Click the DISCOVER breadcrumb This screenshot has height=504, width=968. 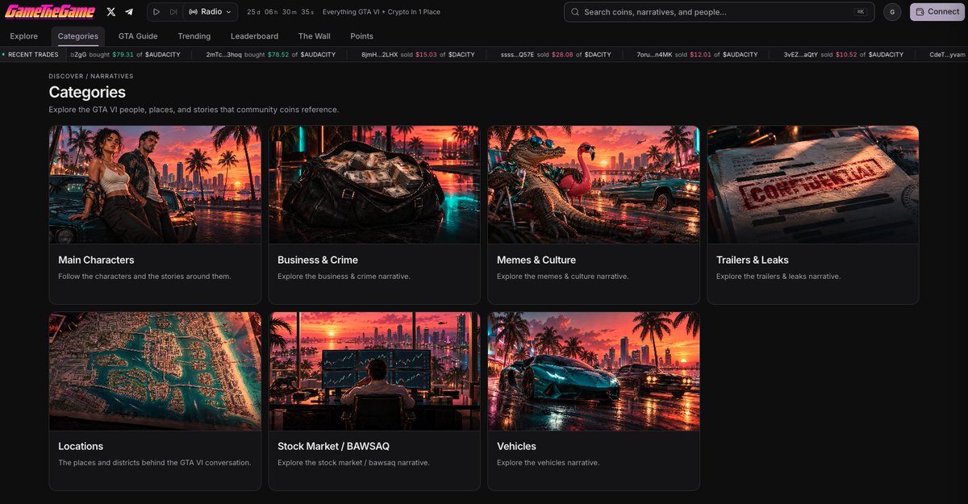tap(65, 76)
